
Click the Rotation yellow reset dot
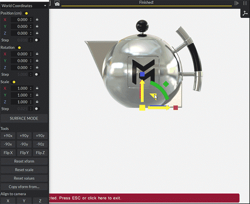point(19,48)
